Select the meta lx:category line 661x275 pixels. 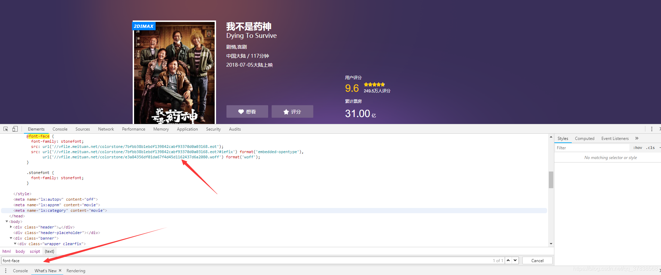point(60,210)
